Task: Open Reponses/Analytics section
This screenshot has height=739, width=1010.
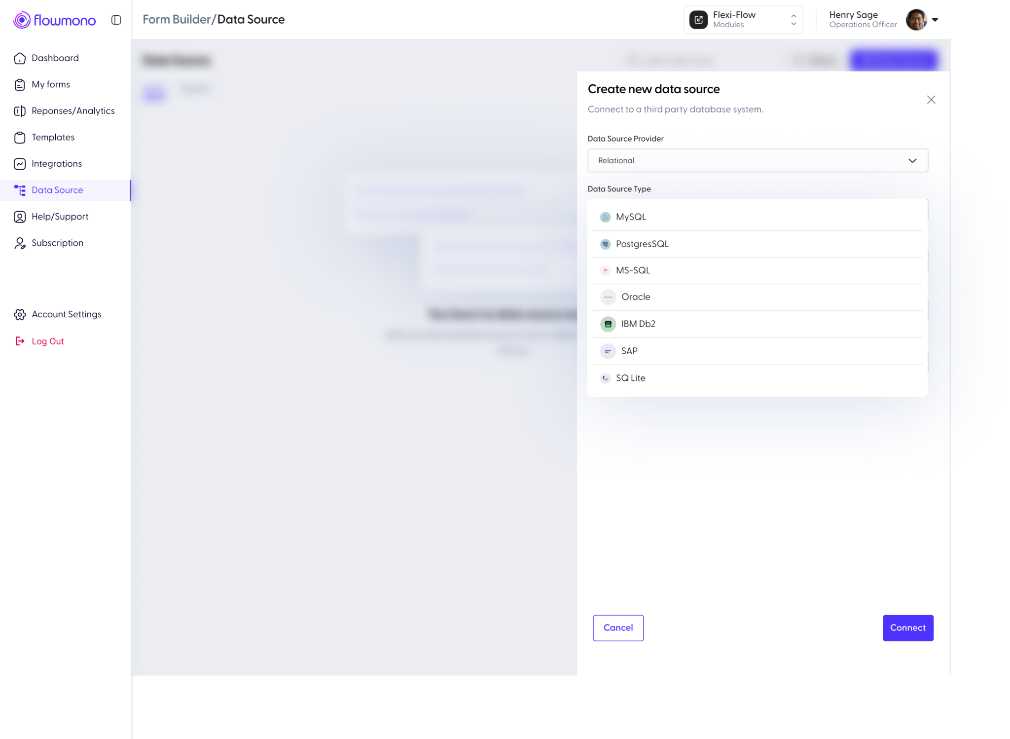Action: tap(73, 111)
